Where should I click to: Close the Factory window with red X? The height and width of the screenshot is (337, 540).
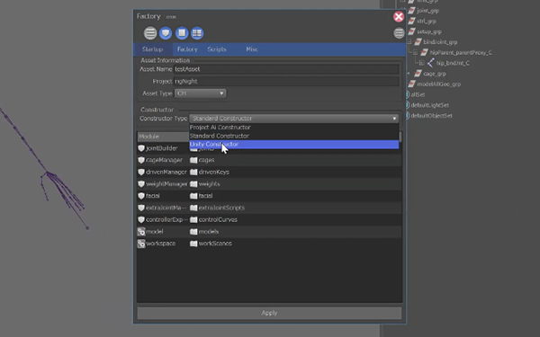pyautogui.click(x=399, y=16)
